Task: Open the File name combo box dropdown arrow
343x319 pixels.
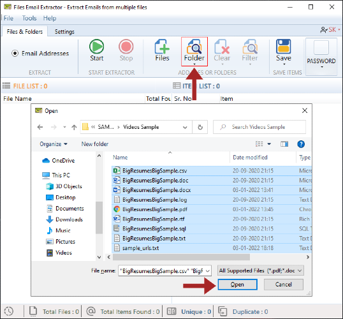Action: click(208, 271)
